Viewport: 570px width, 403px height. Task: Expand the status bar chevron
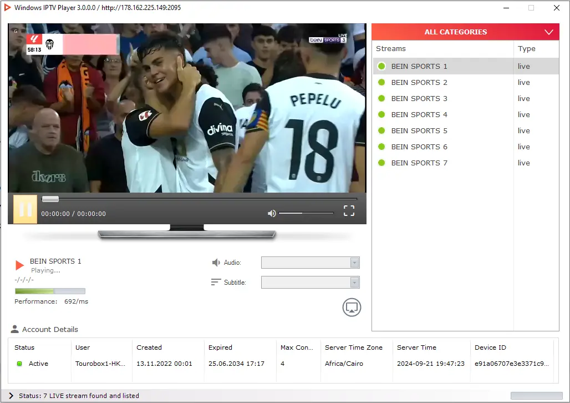pos(11,395)
